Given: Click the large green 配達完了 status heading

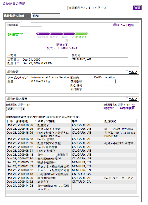Looking at the screenshot, I should [x=15, y=35].
